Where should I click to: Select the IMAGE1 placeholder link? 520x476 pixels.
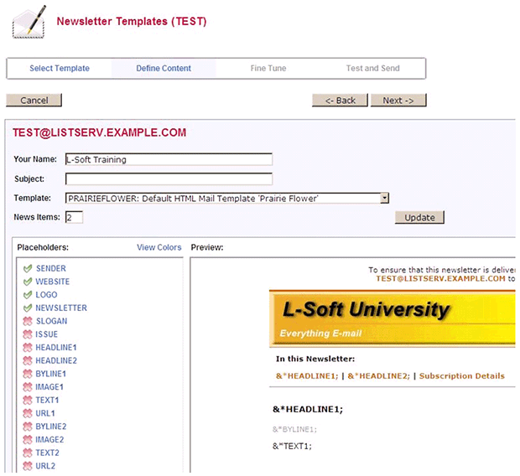49,387
